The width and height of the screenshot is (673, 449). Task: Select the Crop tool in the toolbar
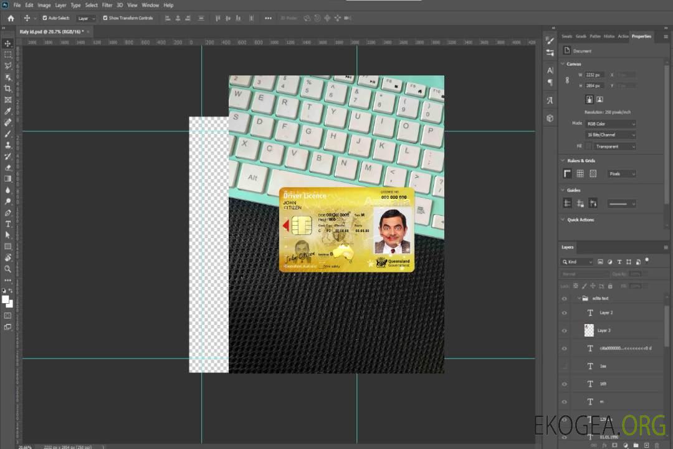click(8, 89)
